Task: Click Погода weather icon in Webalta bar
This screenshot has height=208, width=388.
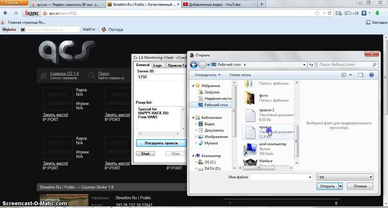Action: [x=104, y=29]
